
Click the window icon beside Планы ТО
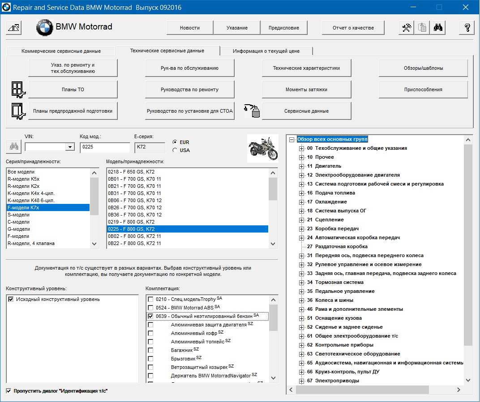pyautogui.click(x=18, y=89)
